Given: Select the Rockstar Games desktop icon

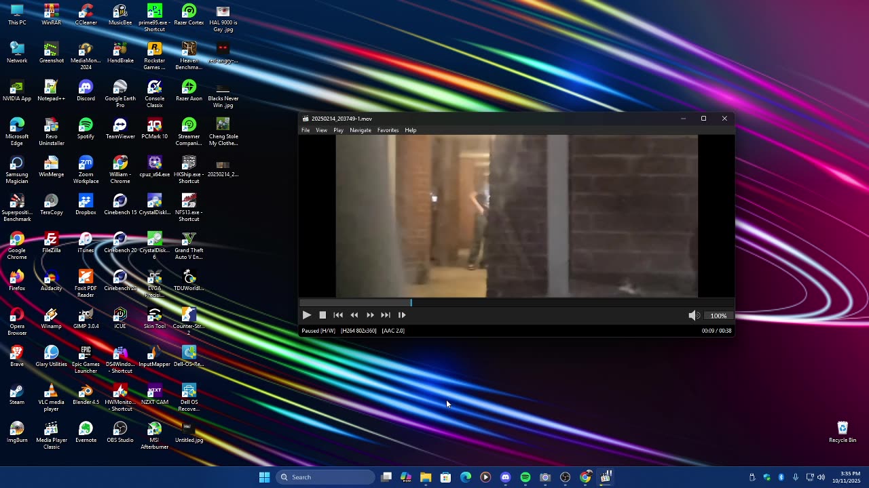Looking at the screenshot, I should pos(154,56).
